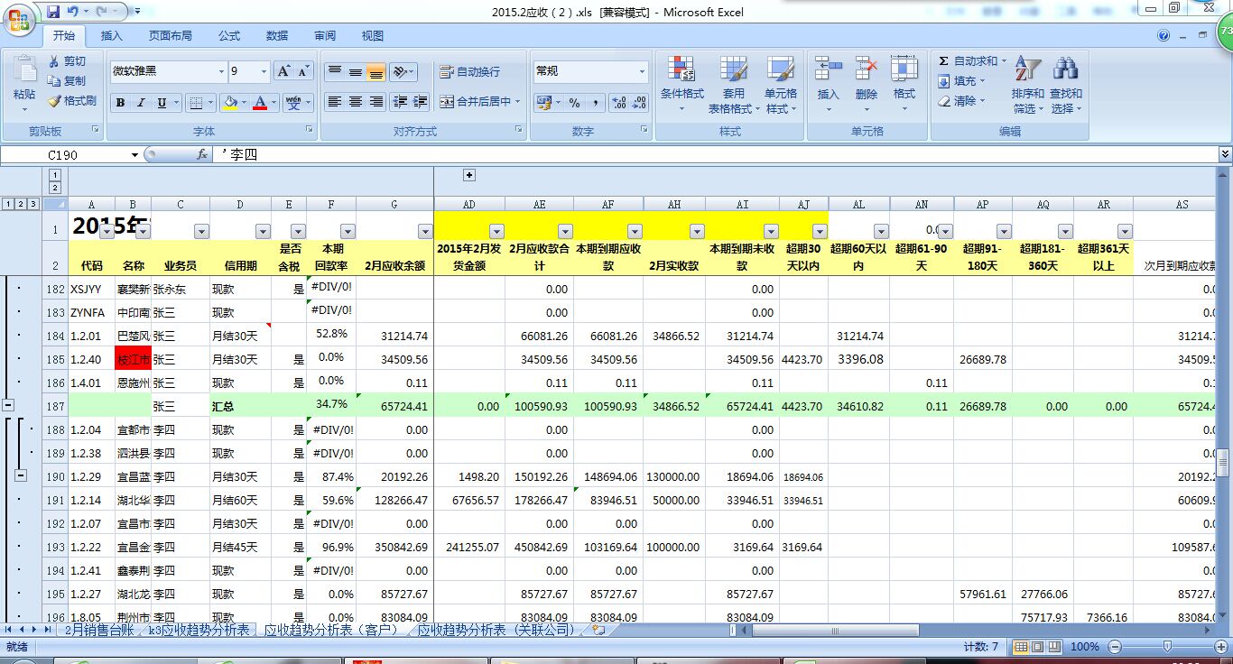Click fill color paint bucket swatch
The width and height of the screenshot is (1233, 664).
coord(229,103)
